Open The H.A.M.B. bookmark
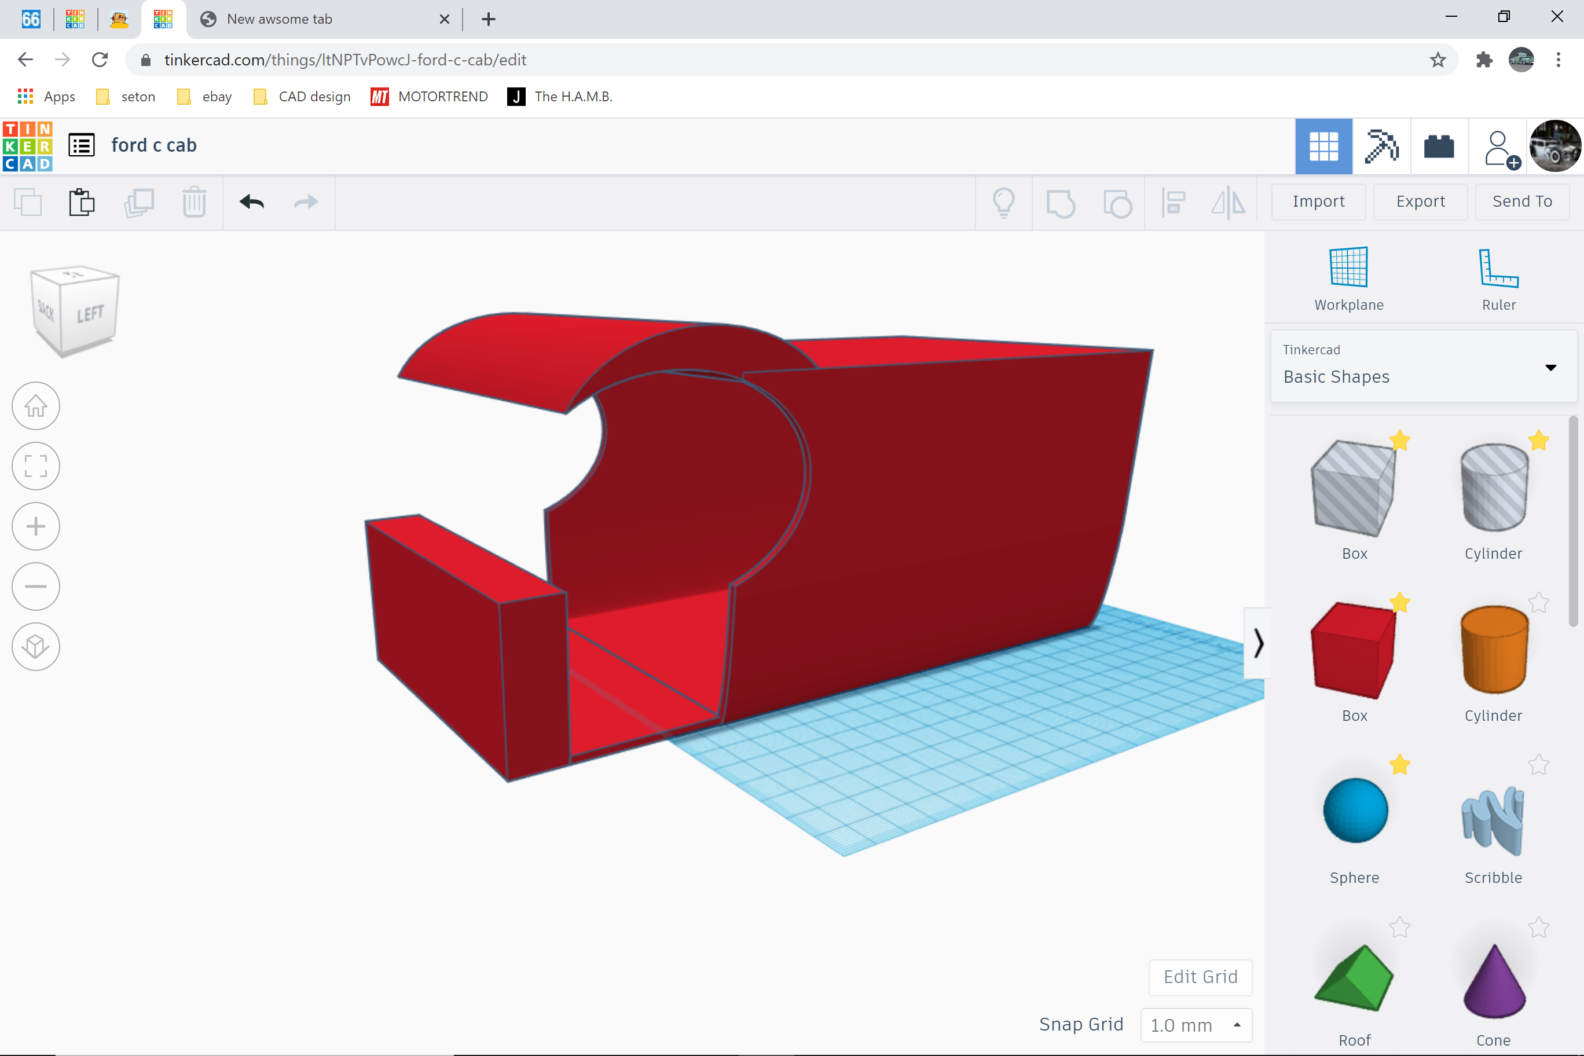 tap(560, 96)
